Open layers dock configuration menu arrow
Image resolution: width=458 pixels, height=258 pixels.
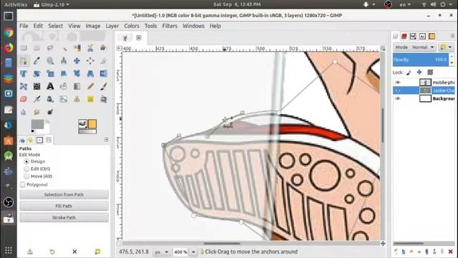[x=452, y=36]
